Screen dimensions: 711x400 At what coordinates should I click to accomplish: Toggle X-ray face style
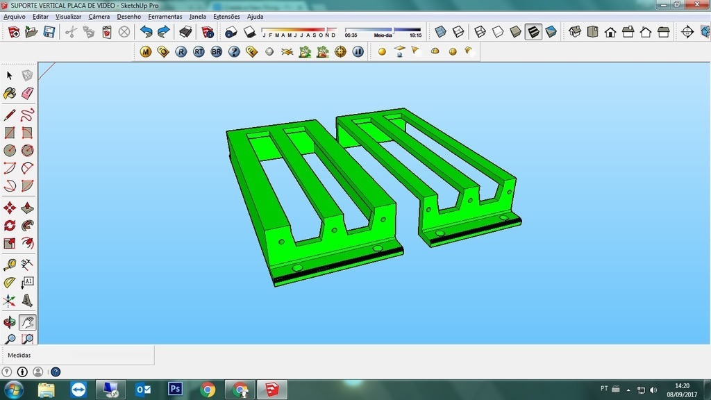(440, 31)
